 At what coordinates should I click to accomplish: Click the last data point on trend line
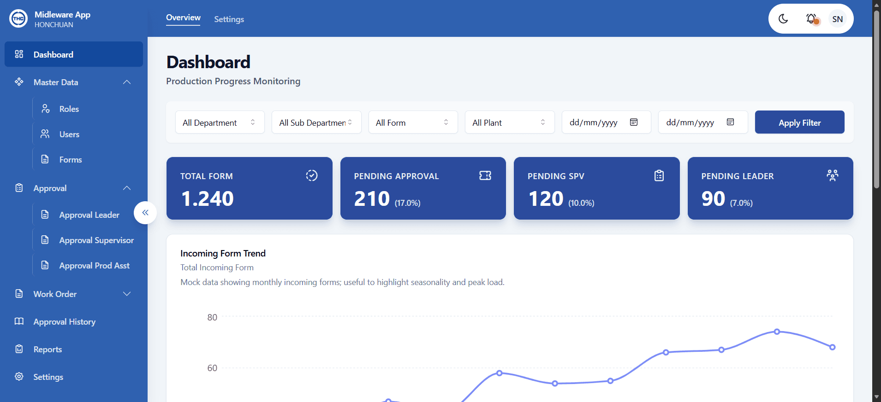[833, 347]
